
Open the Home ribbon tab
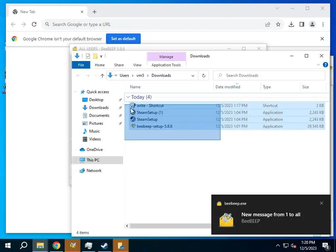pyautogui.click(x=100, y=65)
